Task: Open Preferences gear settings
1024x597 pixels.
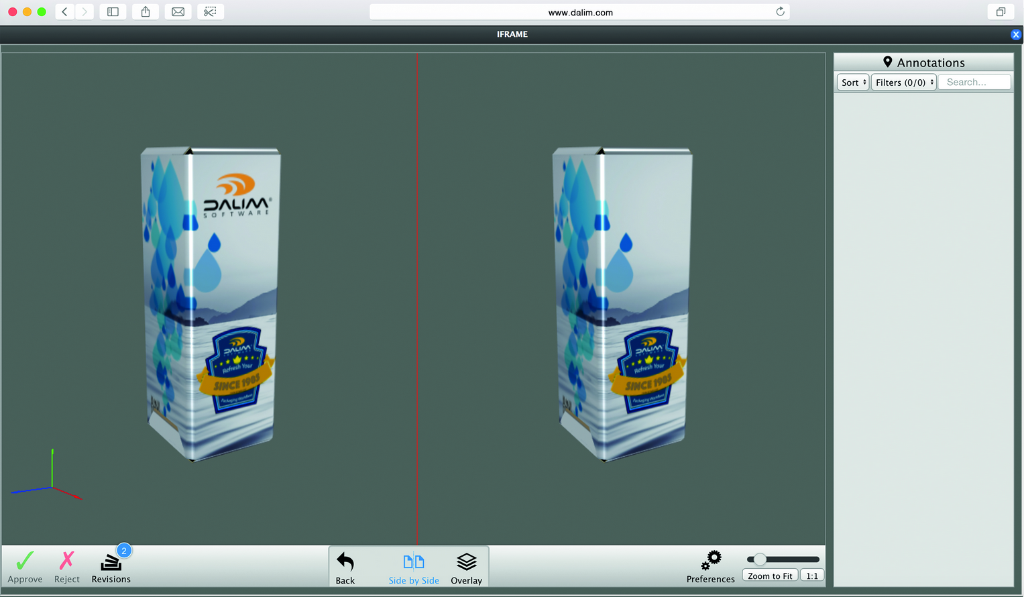Action: 711,561
